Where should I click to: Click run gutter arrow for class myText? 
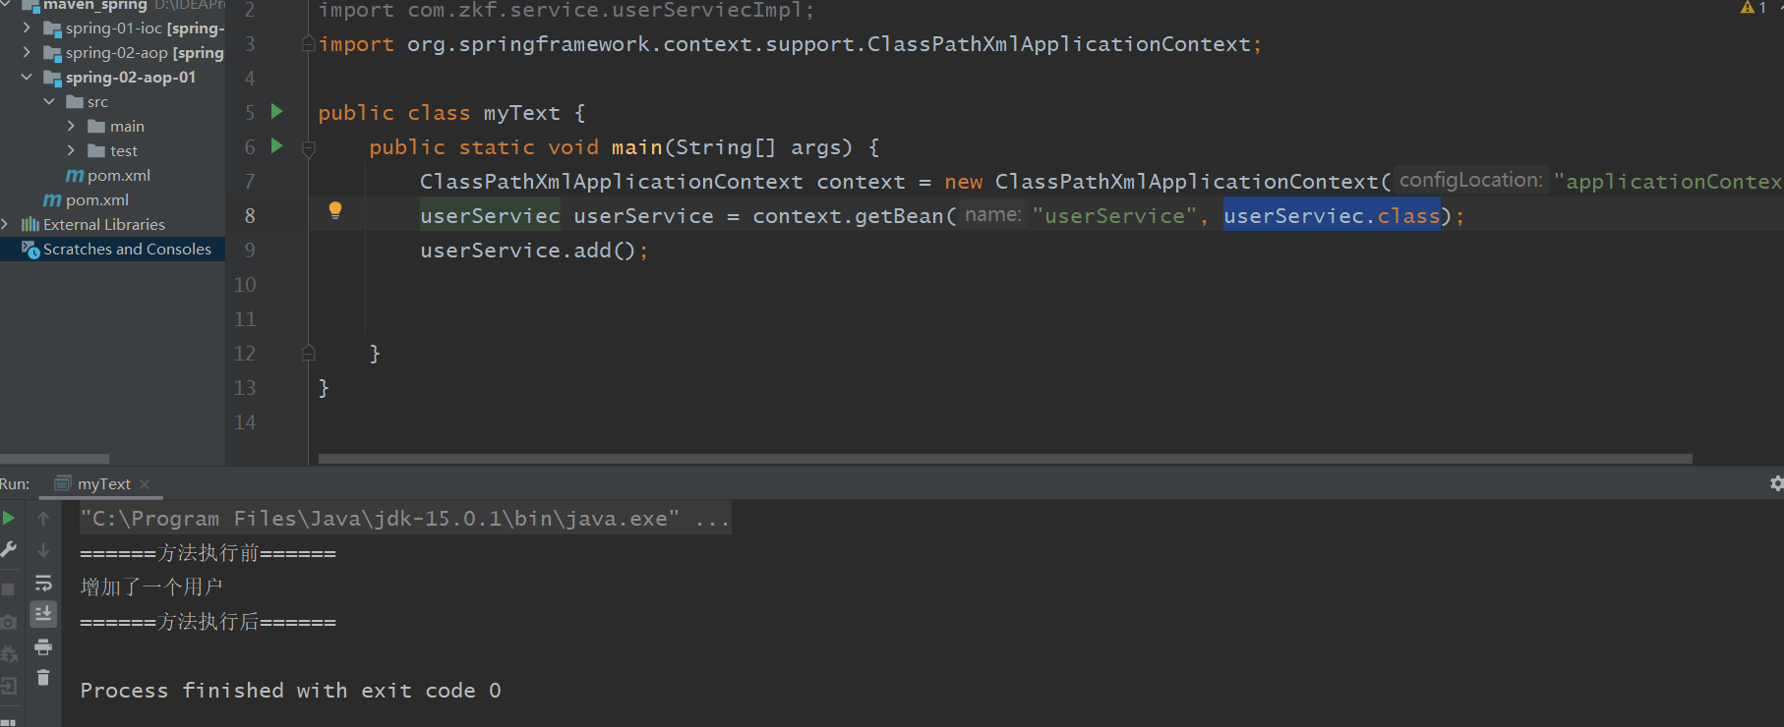tap(277, 111)
